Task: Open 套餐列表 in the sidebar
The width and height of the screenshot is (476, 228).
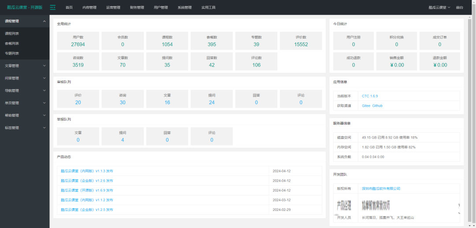Action: point(12,43)
